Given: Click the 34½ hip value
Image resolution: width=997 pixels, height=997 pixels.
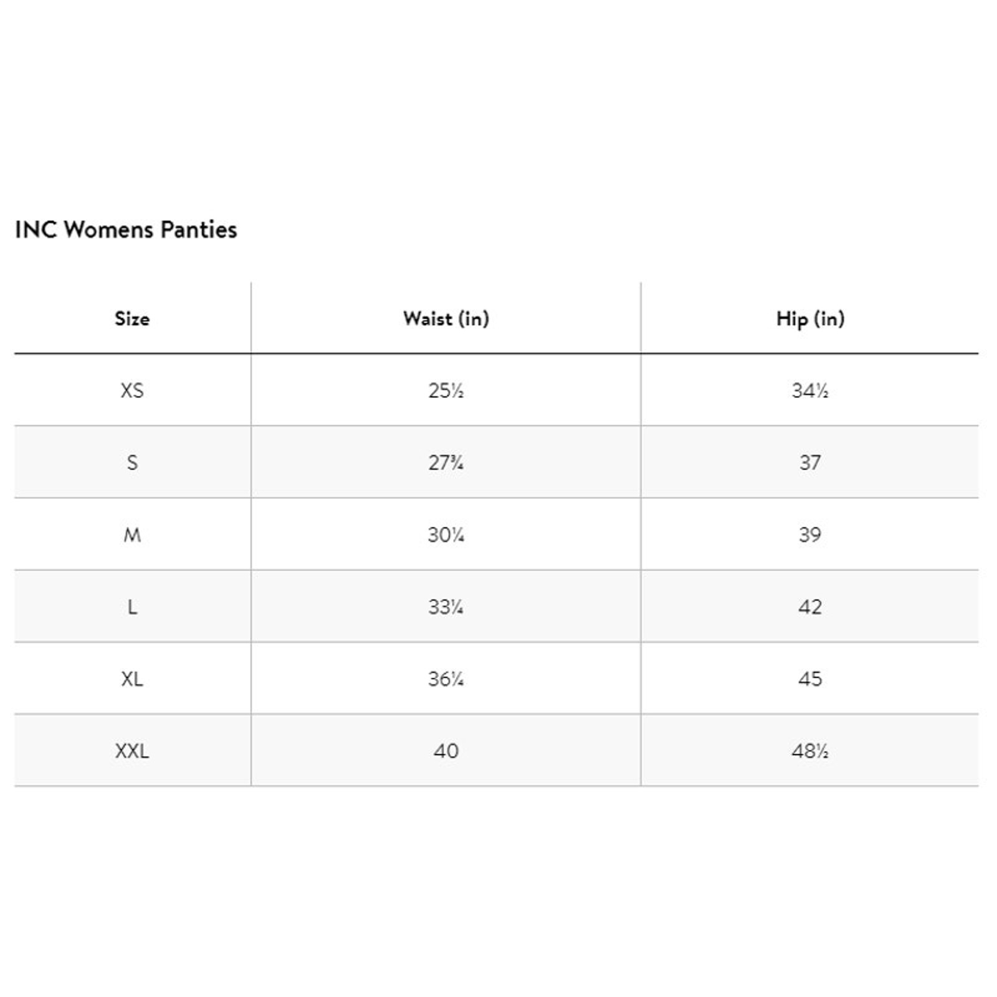Looking at the screenshot, I should (810, 391).
